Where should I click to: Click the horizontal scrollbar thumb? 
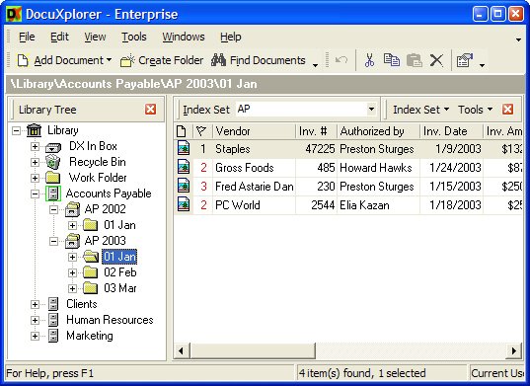pyautogui.click(x=253, y=350)
